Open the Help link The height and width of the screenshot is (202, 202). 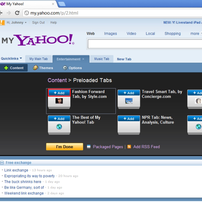point(54,23)
